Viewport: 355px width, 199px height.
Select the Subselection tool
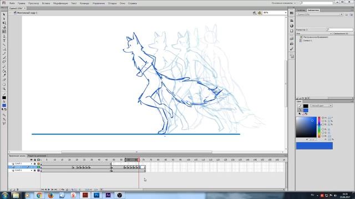click(4, 19)
